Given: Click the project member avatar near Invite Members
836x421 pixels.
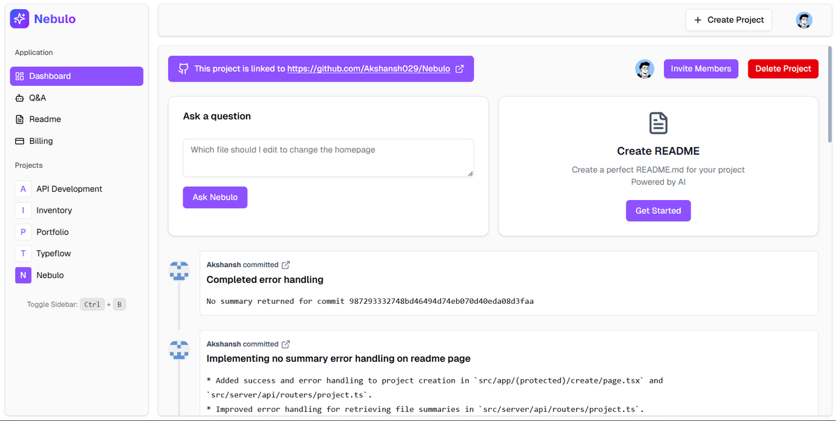Looking at the screenshot, I should click(644, 69).
